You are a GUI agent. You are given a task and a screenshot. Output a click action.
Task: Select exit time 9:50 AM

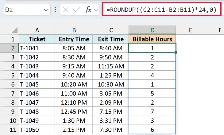111,57
